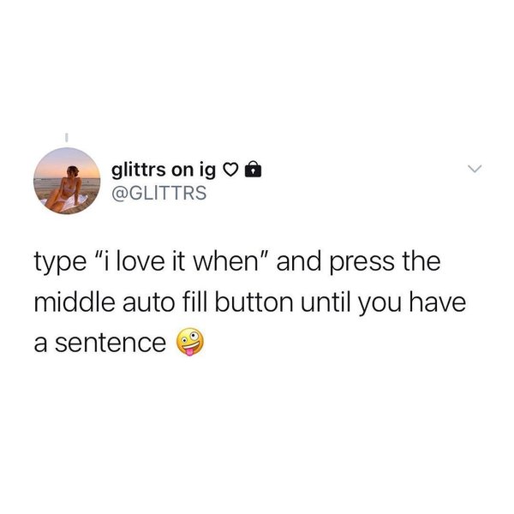This screenshot has height=514, width=514.
Task: Open the tweet options chevron menu
Action: pyautogui.click(x=475, y=169)
